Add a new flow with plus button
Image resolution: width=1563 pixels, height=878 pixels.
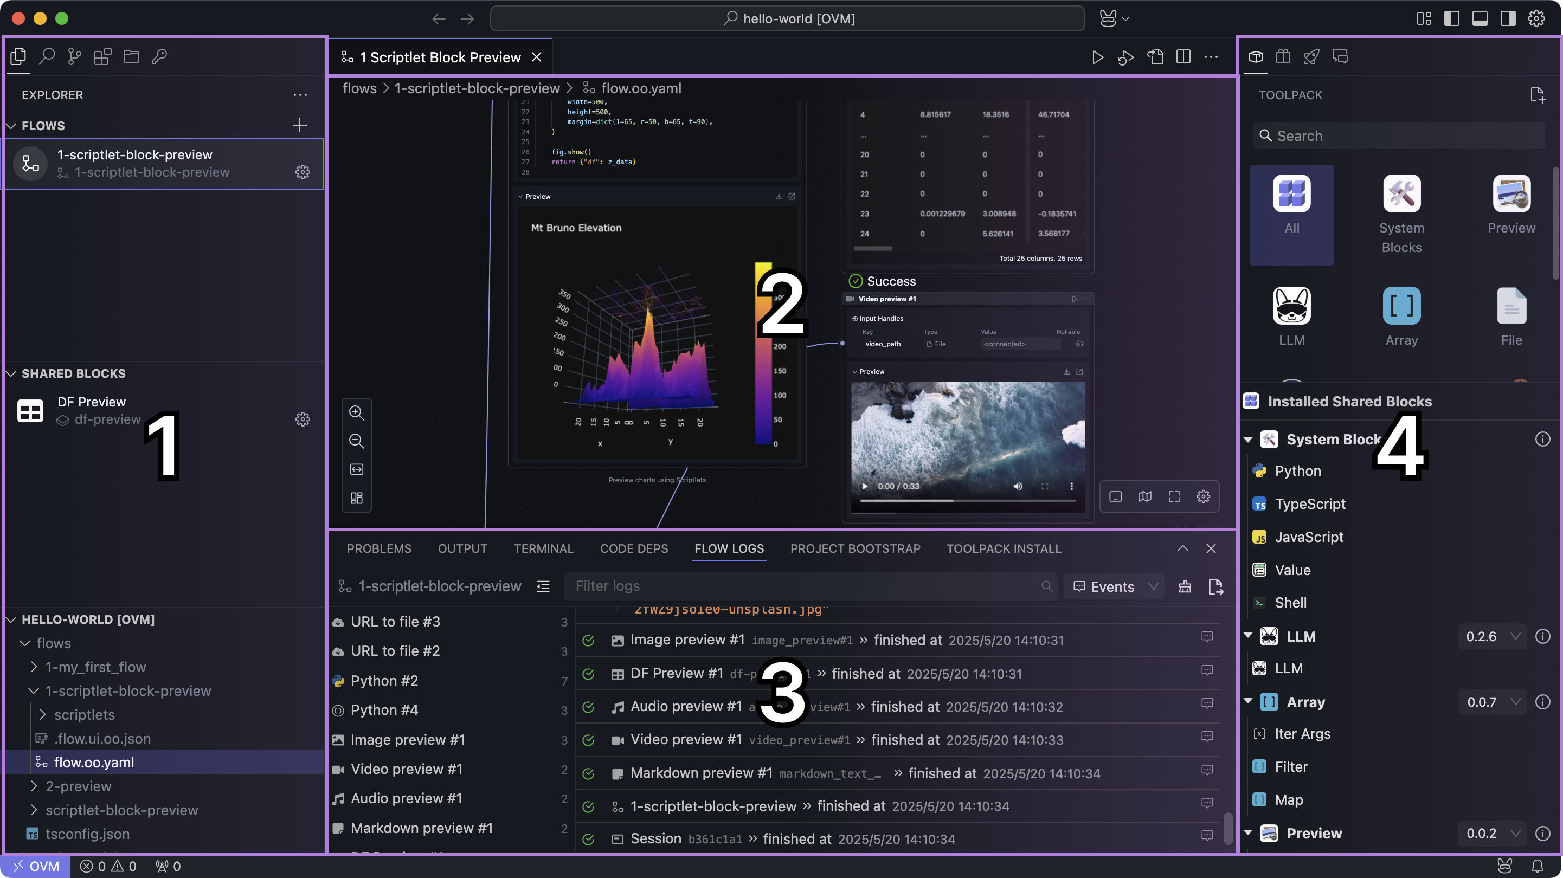299,126
